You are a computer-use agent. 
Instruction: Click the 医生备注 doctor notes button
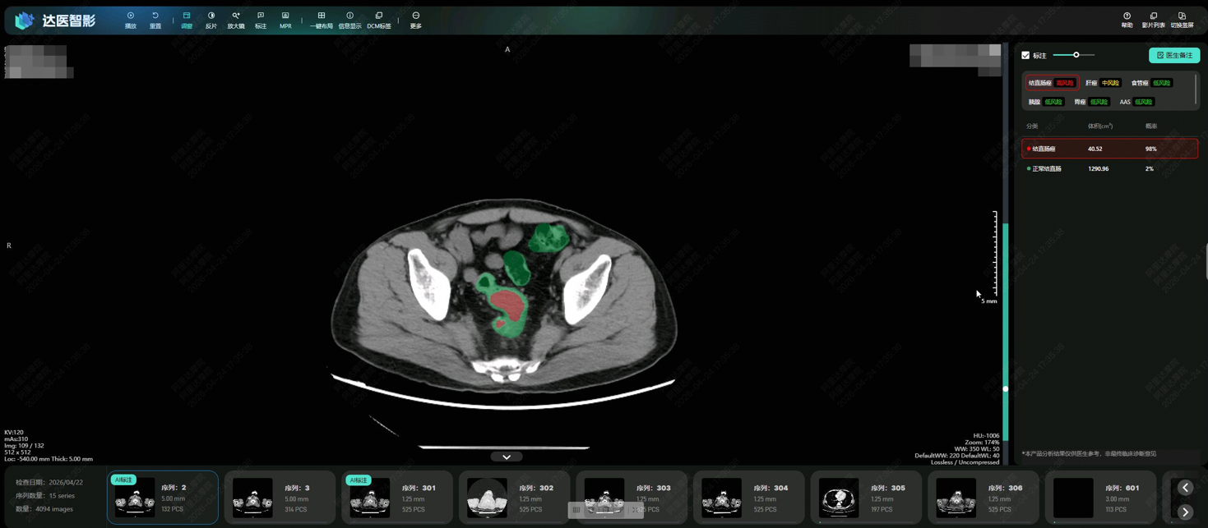[1173, 56]
